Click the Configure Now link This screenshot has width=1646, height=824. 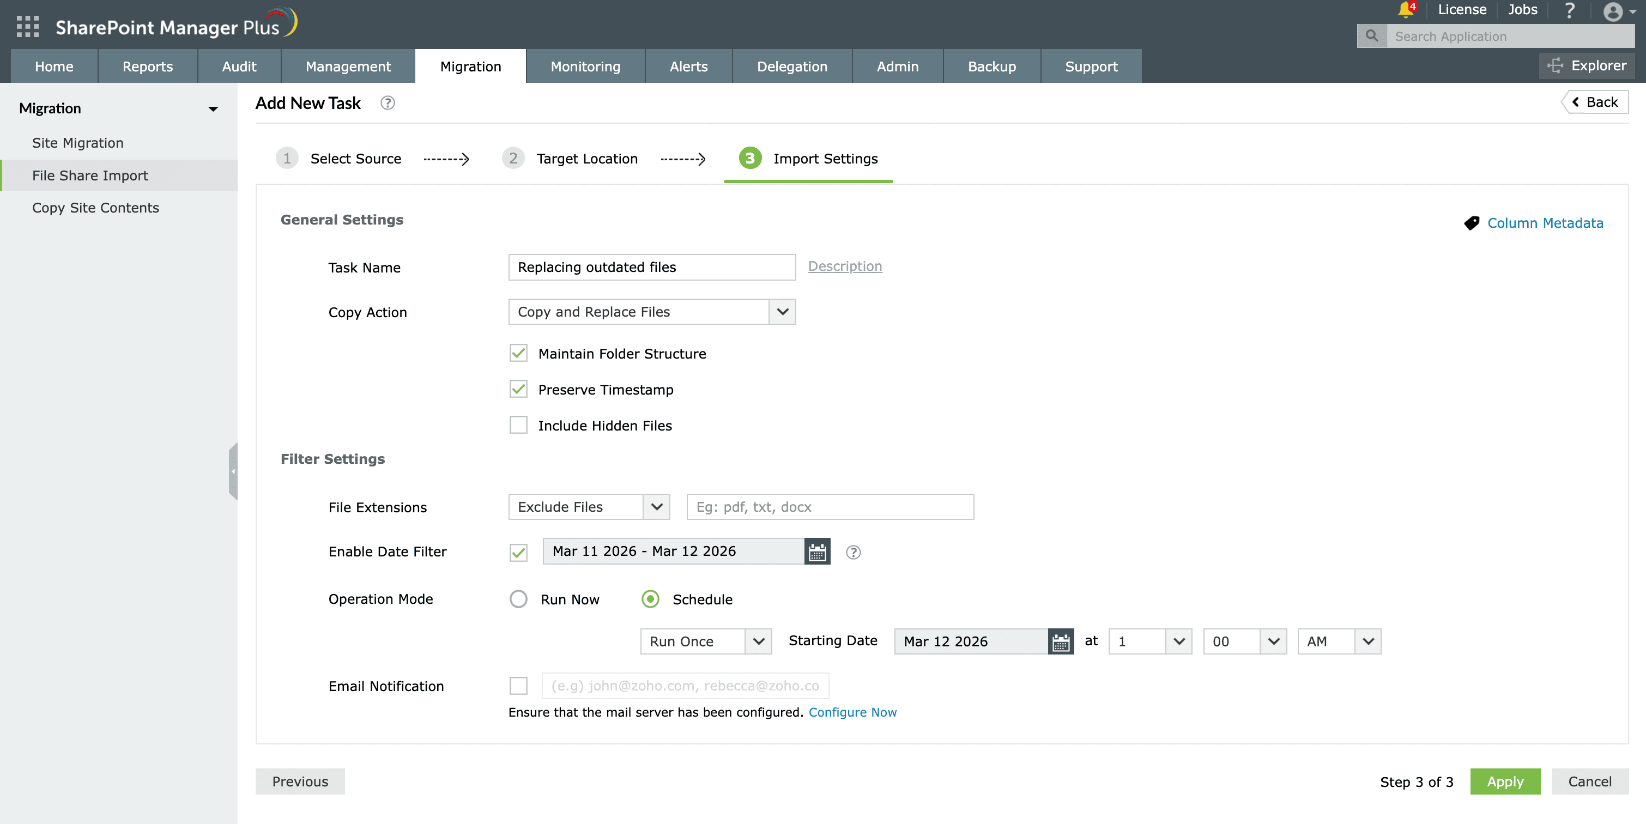click(x=852, y=712)
